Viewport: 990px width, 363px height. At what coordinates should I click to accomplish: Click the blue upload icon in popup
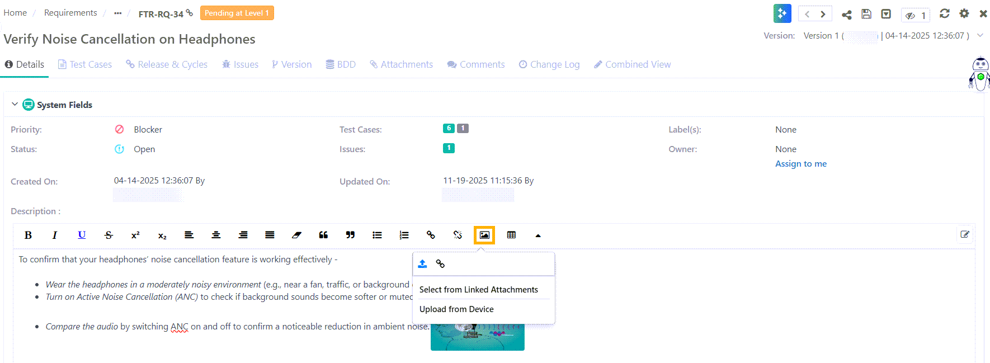coord(423,263)
